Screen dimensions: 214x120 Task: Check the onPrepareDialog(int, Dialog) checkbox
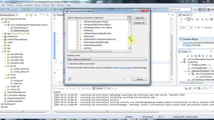pos(78,22)
